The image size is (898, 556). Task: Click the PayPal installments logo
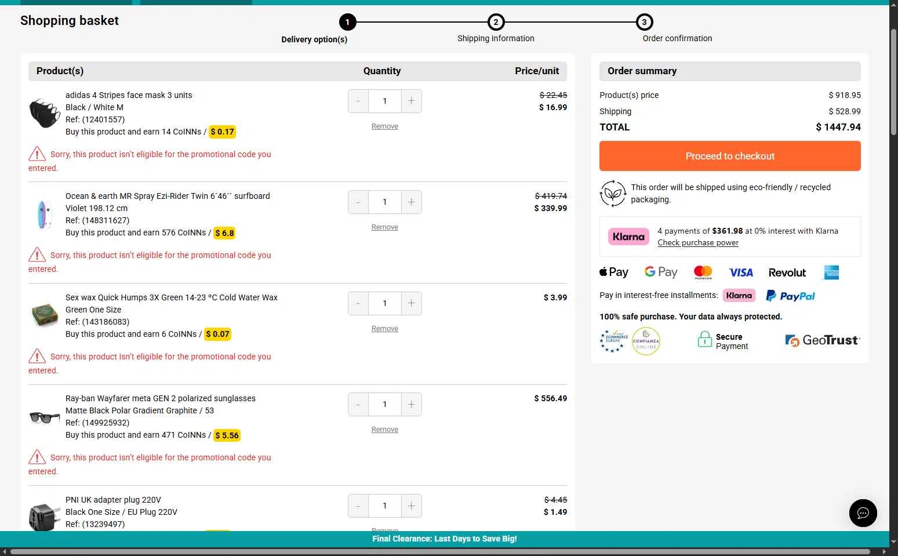click(x=791, y=296)
